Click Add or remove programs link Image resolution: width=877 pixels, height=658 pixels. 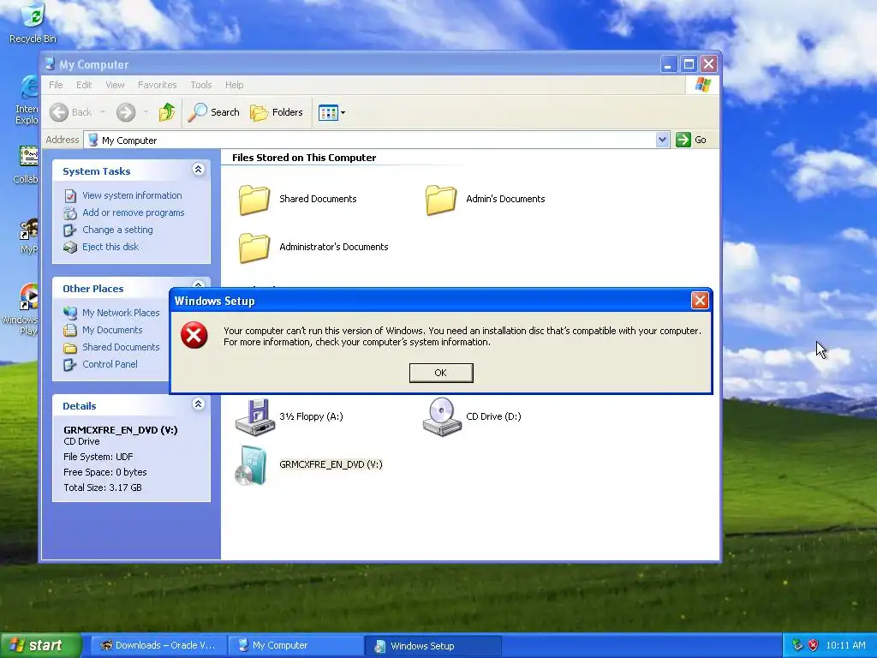click(x=133, y=212)
